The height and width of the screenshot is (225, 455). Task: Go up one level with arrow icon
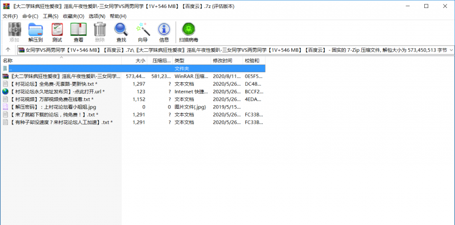(8, 50)
